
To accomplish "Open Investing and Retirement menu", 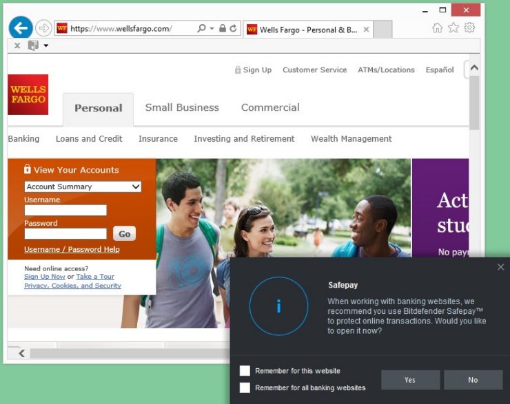I will tap(244, 138).
